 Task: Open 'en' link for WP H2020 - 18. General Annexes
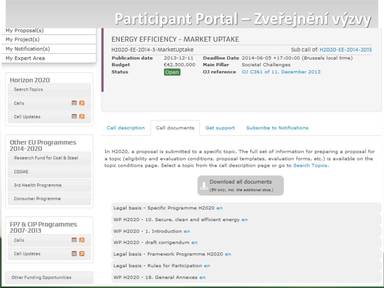coord(202,277)
